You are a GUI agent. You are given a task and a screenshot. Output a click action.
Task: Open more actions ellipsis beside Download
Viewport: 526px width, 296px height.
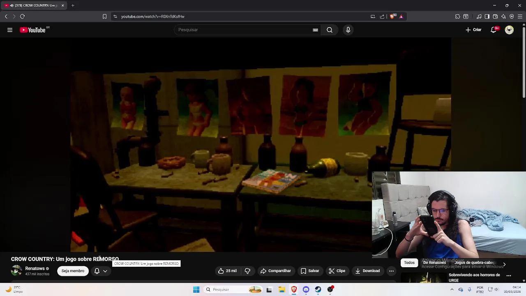tap(391, 271)
